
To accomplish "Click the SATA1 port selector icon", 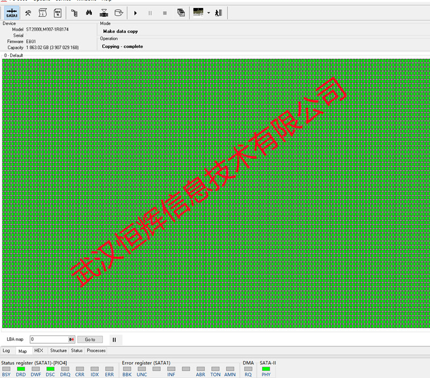I will point(12,13).
